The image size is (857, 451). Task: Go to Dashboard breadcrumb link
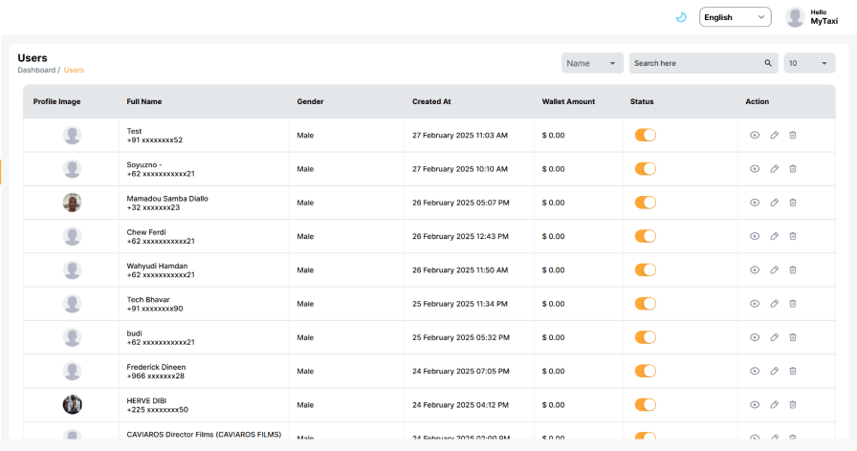tap(36, 70)
